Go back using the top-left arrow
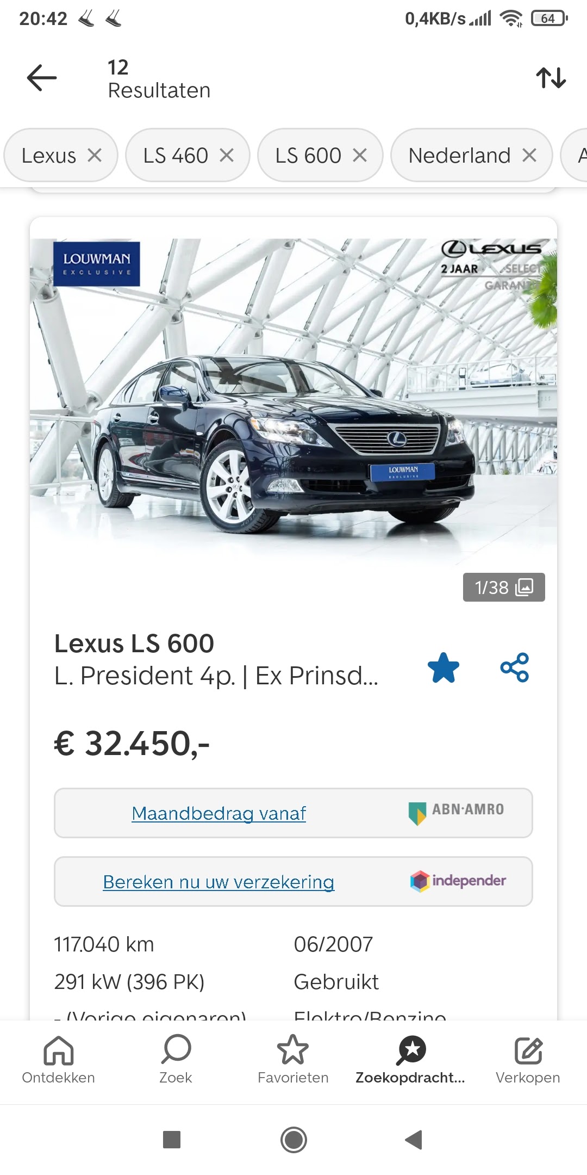 pyautogui.click(x=42, y=77)
